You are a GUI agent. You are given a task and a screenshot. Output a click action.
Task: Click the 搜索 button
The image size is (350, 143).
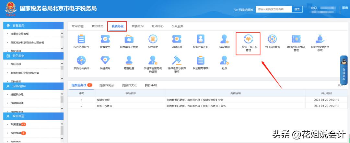click(297, 9)
